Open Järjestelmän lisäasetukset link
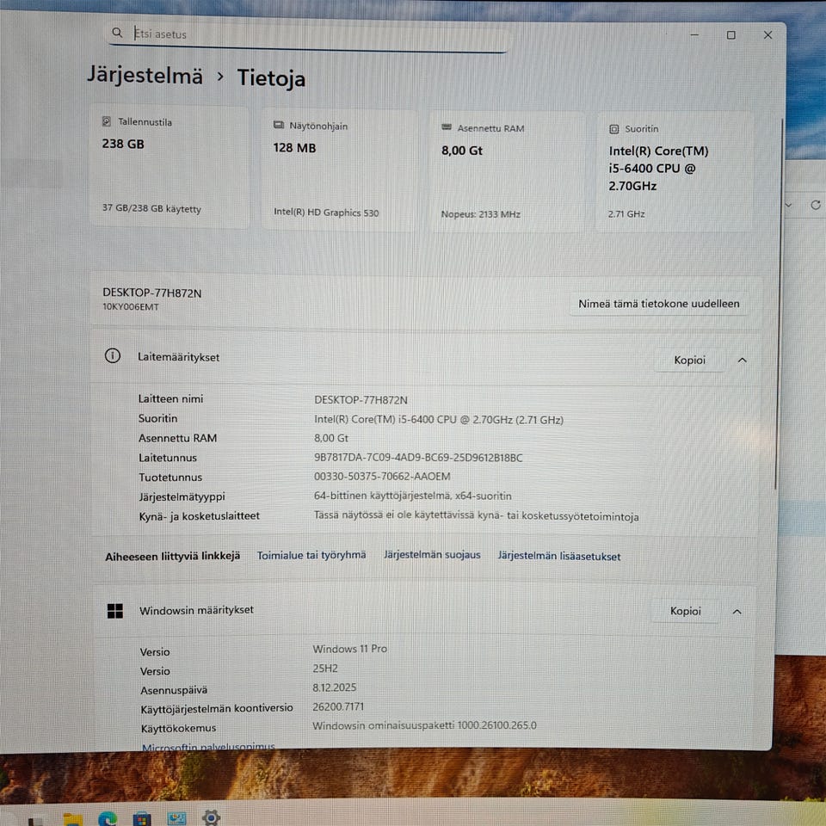Viewport: 826px width, 826px height. pos(559,556)
